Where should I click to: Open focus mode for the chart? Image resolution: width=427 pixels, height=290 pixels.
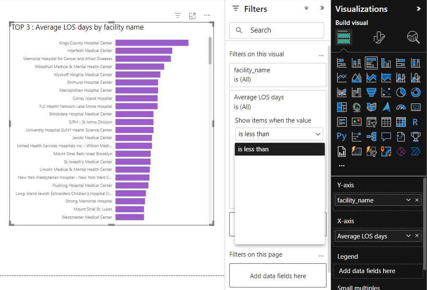[x=192, y=16]
